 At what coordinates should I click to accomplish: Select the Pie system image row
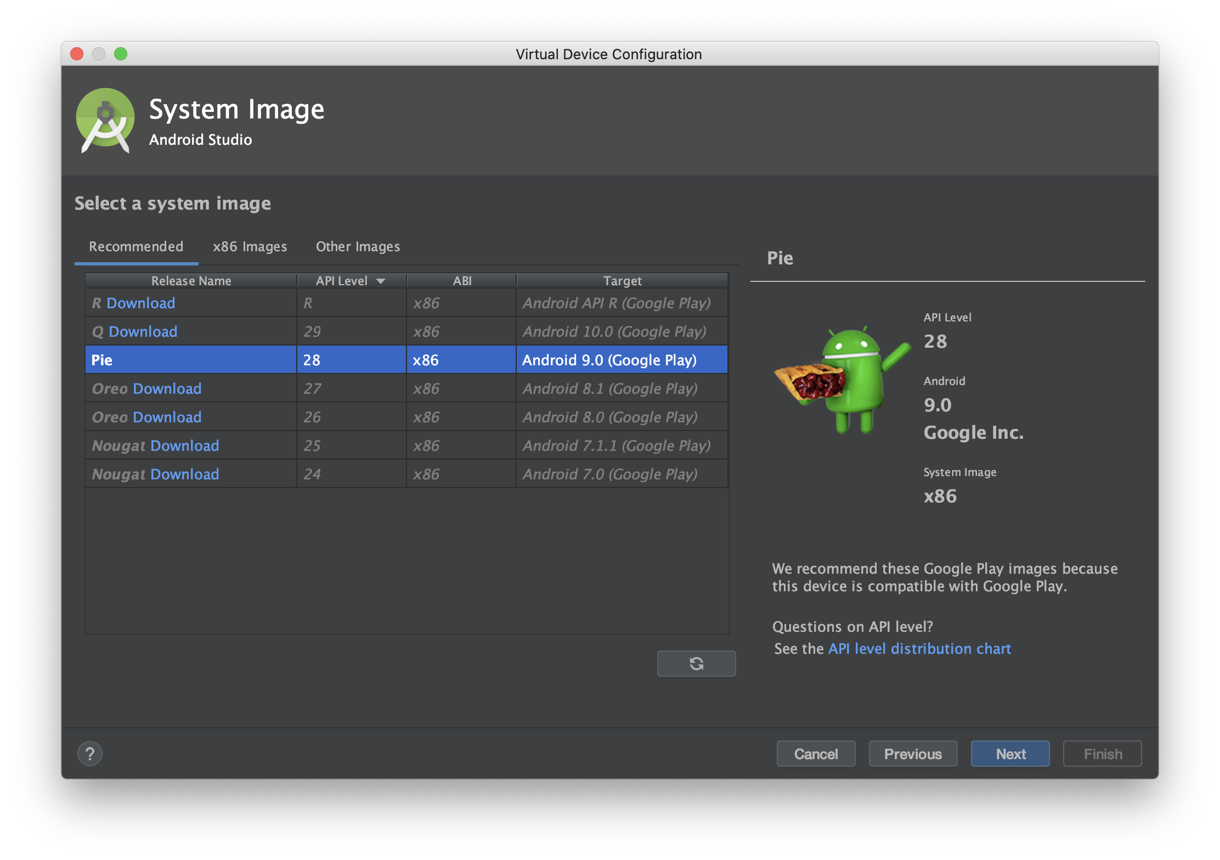pos(406,360)
